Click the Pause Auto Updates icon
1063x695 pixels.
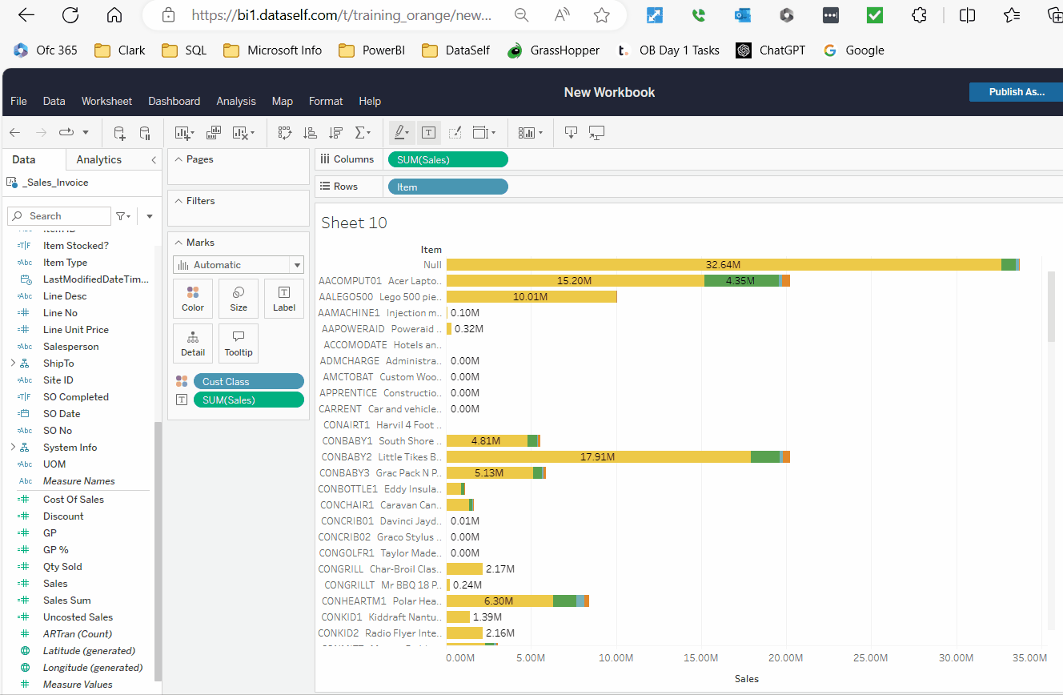coord(145,133)
